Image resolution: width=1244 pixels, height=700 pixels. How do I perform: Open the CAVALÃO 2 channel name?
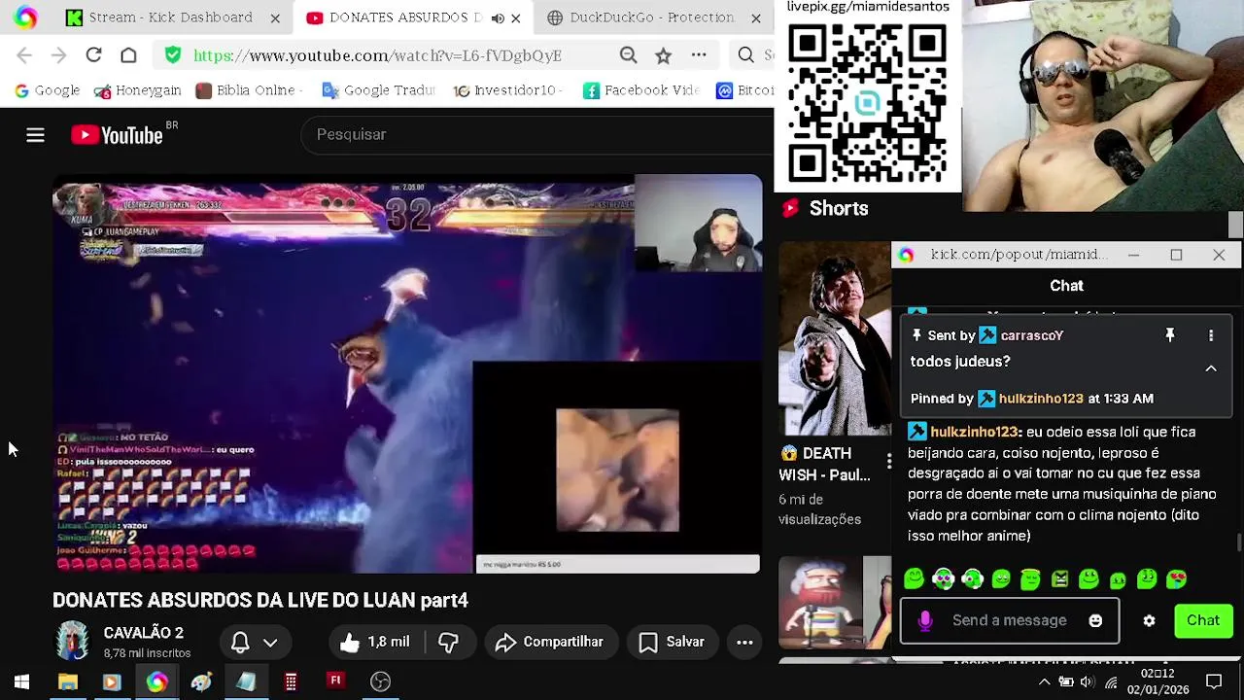[144, 633]
